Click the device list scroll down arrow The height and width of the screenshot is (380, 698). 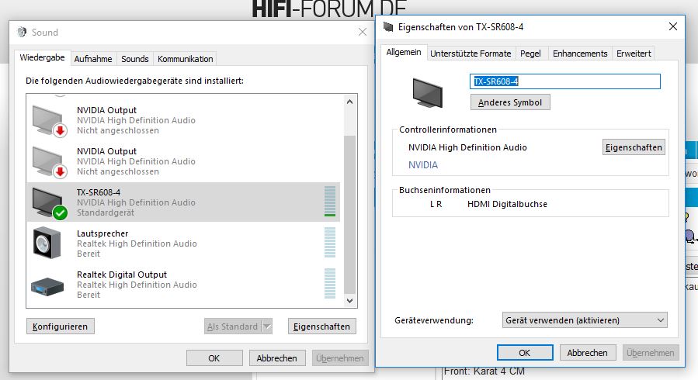point(349,301)
